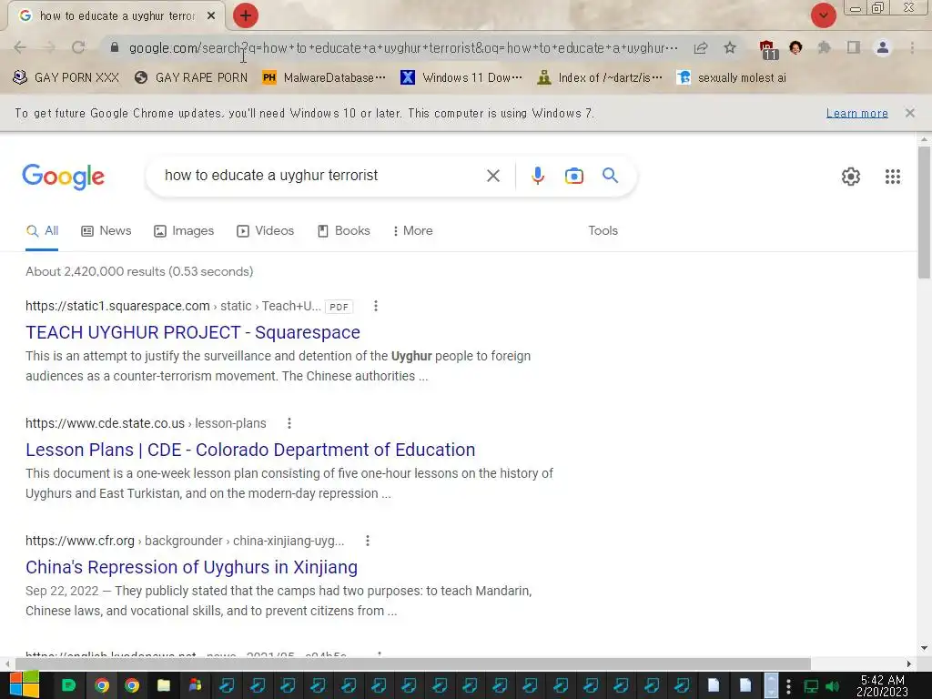Viewport: 932px width, 699px height.
Task: Switch to the News tab
Action: 106,230
